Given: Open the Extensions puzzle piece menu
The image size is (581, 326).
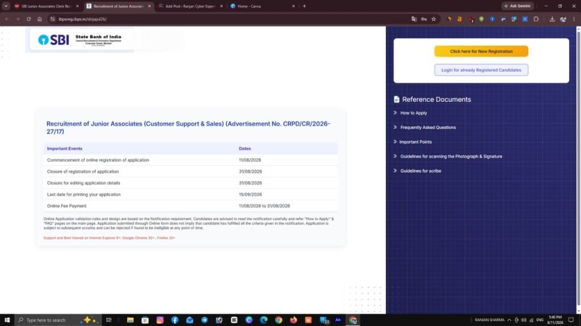Looking at the screenshot, I should (536, 19).
